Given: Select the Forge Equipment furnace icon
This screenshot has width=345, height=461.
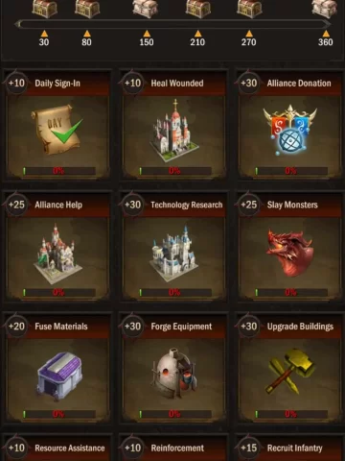Looking at the screenshot, I should point(174,374).
